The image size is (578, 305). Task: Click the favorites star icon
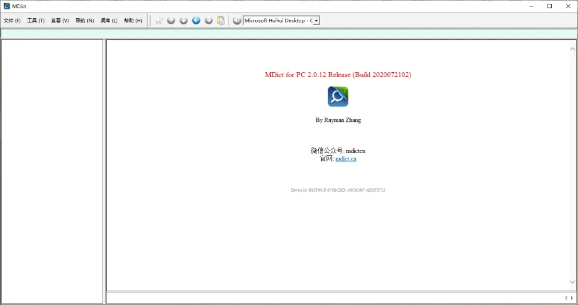pyautogui.click(x=159, y=20)
